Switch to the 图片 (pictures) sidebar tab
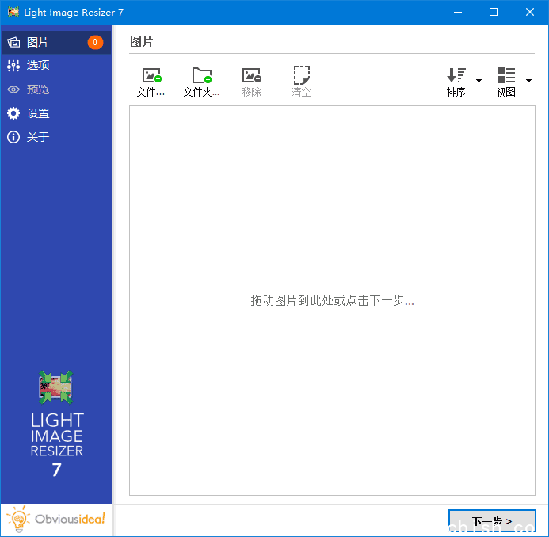Screen dimensions: 549x537 click(38, 42)
